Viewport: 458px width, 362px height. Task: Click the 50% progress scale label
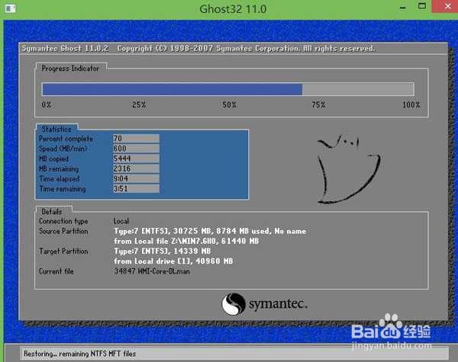click(x=229, y=104)
